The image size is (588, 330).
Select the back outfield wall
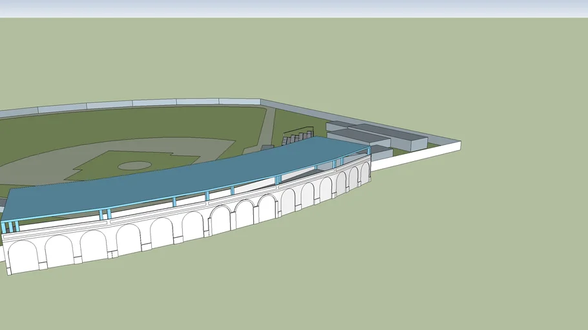click(x=155, y=103)
